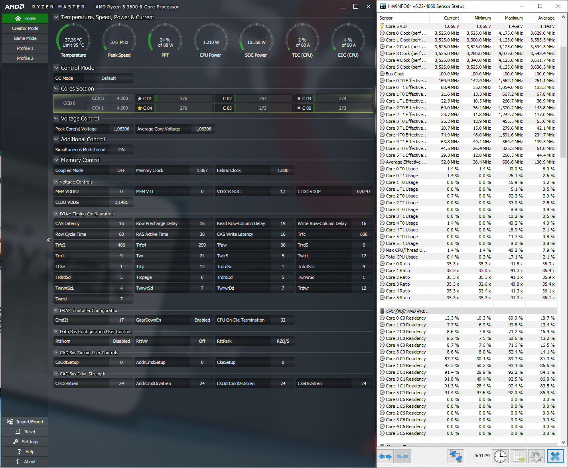Collapse the DRAM Contoller Configuration section
Viewport: 568px width, 468px height.
tap(56, 310)
